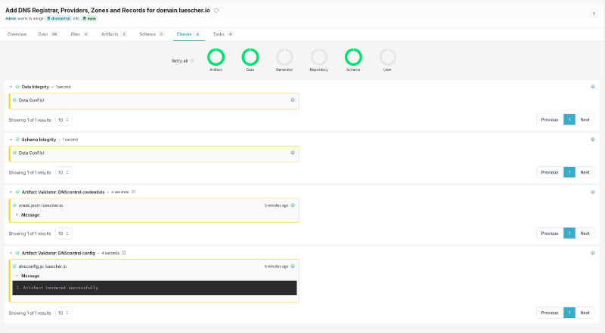The width and height of the screenshot is (605, 333).
Task: Select page 1 in the DNScontrol config pagination
Action: pyautogui.click(x=569, y=313)
